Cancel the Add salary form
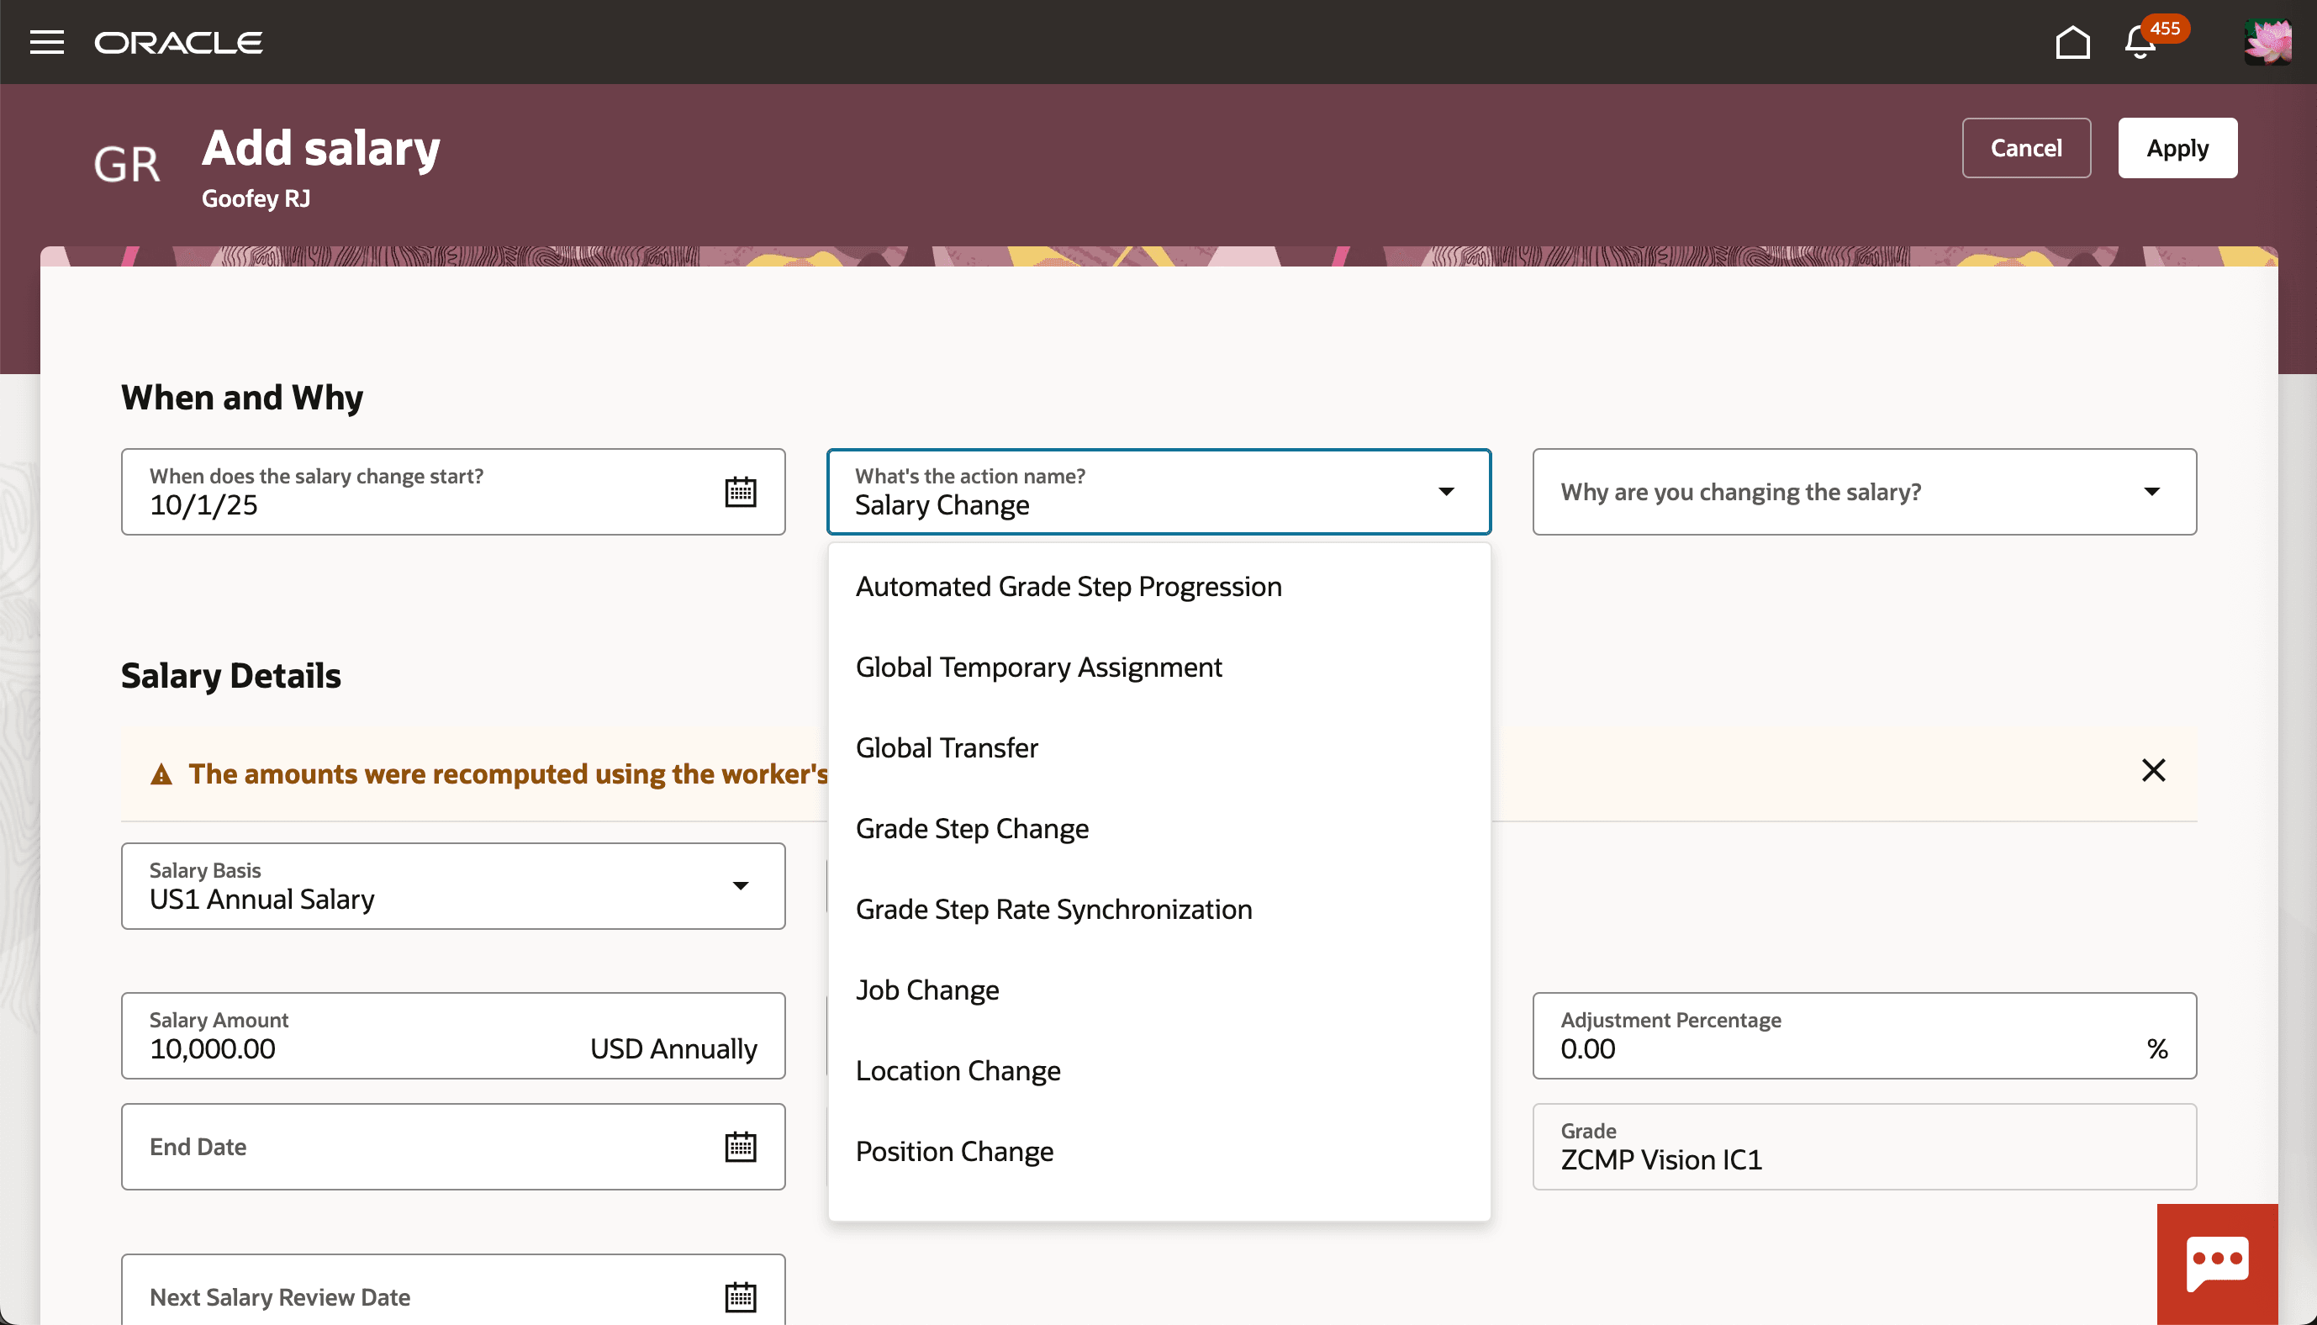 pos(2026,147)
